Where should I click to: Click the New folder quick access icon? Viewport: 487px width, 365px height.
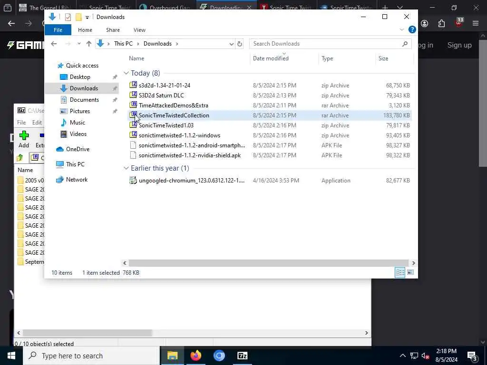78,17
